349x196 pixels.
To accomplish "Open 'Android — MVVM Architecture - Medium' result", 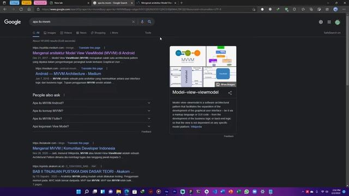I will pyautogui.click(x=68, y=74).
